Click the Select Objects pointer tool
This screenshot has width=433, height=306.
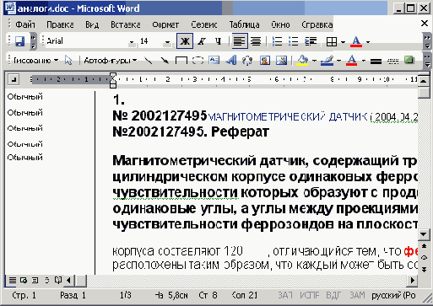68,60
